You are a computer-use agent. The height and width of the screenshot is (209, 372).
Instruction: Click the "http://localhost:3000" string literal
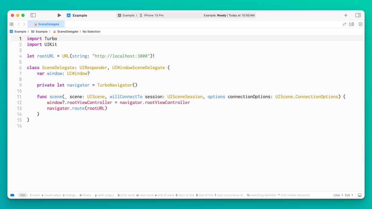[121, 56]
